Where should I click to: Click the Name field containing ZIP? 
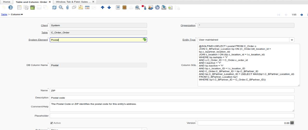pyautogui.click(x=172, y=90)
